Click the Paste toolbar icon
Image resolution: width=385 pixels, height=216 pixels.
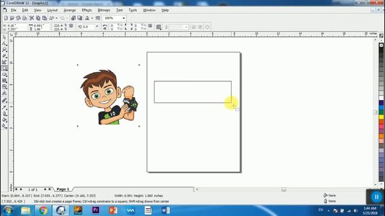coord(45,18)
